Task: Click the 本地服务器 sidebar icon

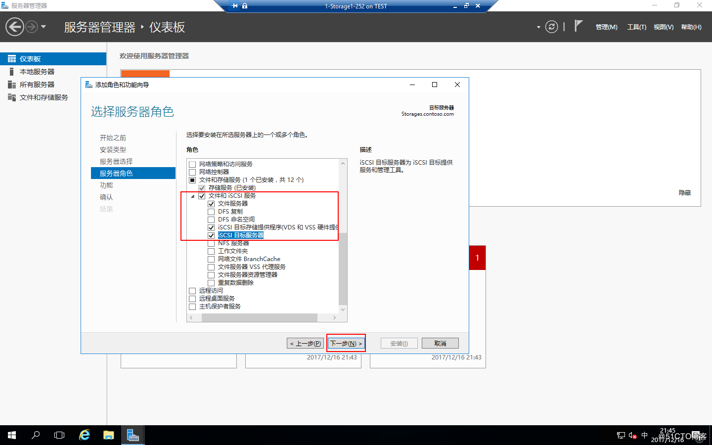Action: 12,72
